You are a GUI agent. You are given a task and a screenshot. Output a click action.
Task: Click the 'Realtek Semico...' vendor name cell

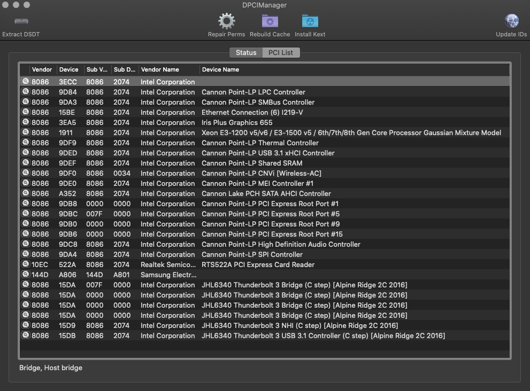click(168, 265)
